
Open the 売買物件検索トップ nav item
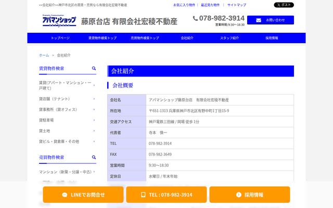point(145,38)
